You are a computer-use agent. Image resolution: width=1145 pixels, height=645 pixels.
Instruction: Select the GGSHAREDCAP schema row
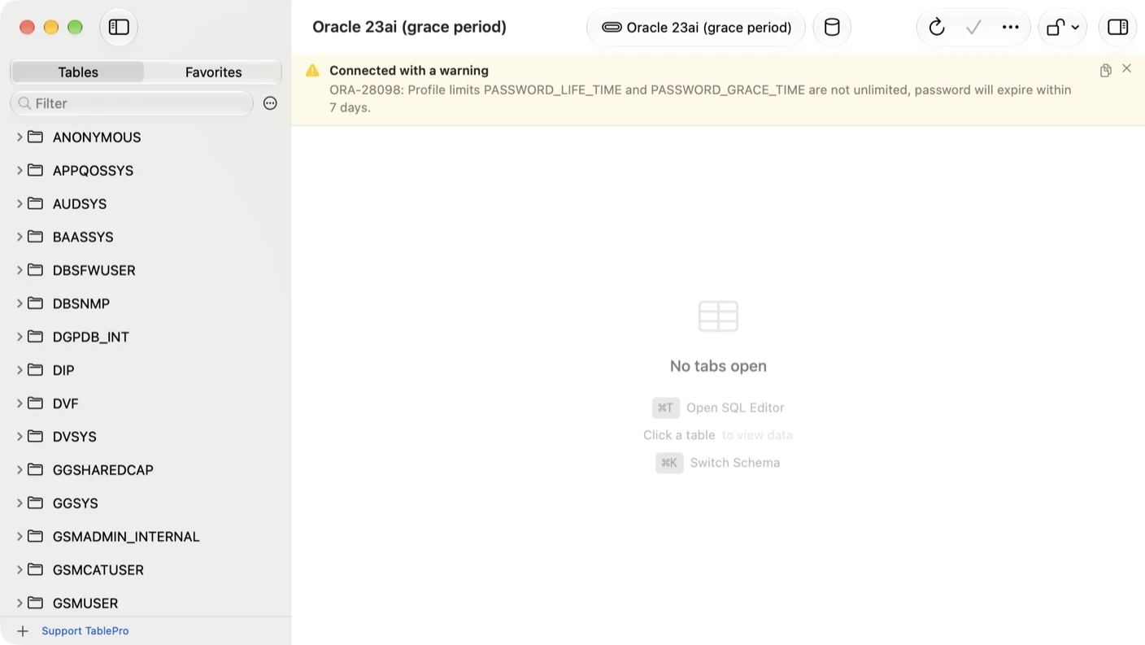(x=146, y=469)
